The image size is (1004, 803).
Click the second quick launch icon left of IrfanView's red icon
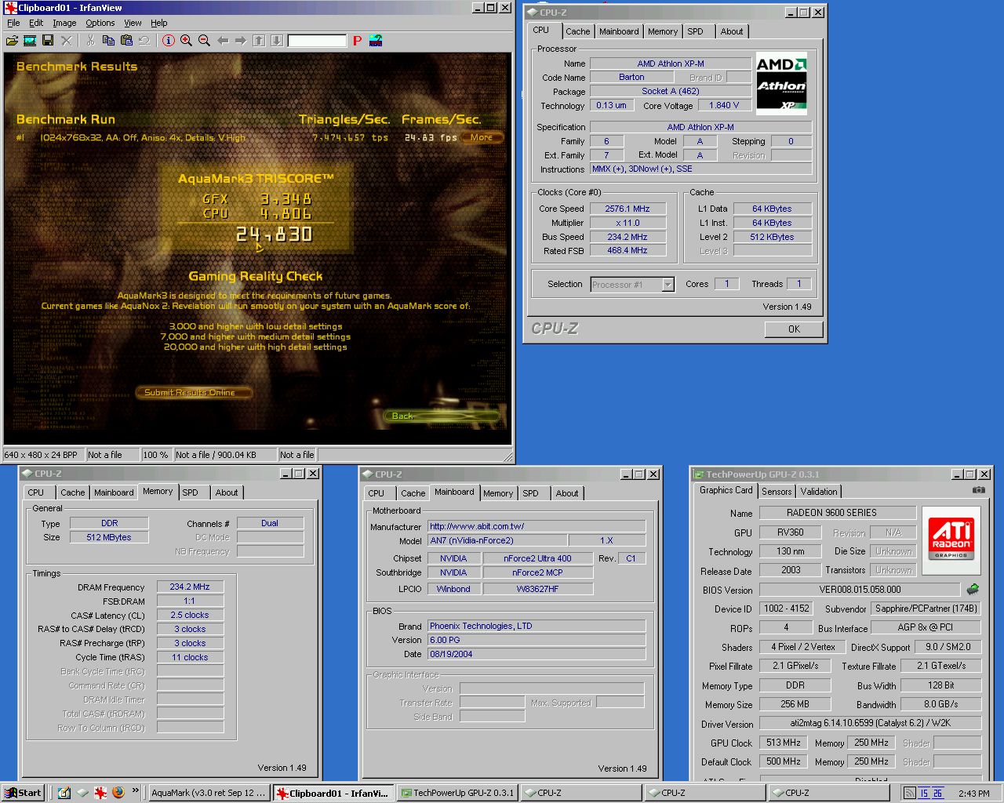point(82,793)
